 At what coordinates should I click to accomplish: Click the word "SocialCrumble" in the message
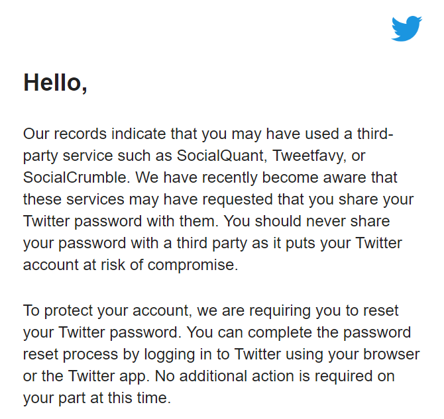click(76, 177)
